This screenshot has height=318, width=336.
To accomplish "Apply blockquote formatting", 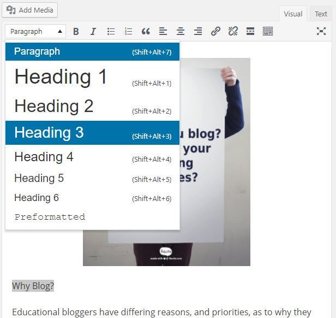I will (x=146, y=32).
